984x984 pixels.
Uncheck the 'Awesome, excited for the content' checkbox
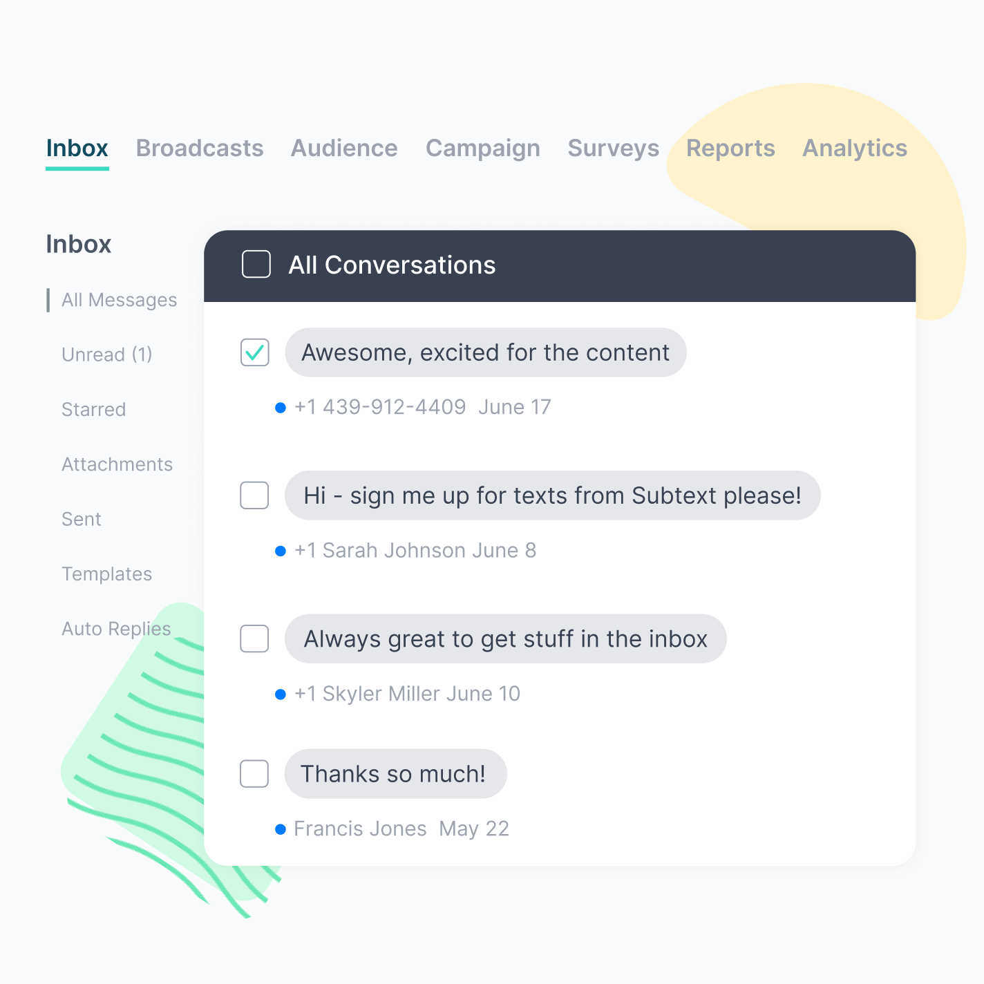pos(254,352)
